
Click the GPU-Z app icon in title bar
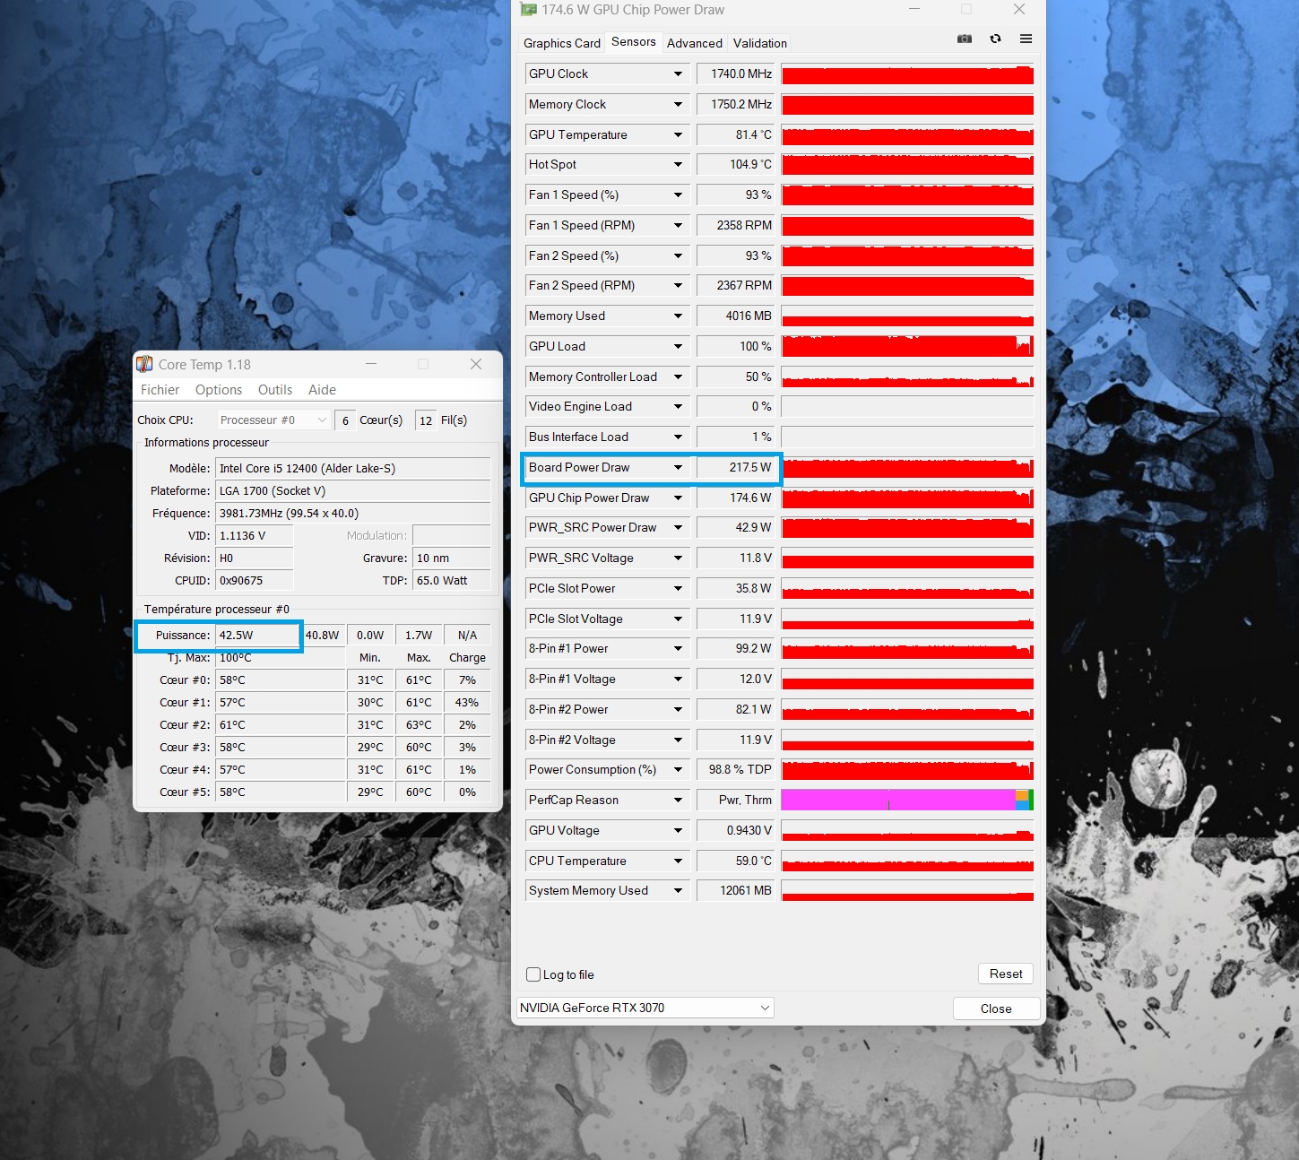point(528,9)
